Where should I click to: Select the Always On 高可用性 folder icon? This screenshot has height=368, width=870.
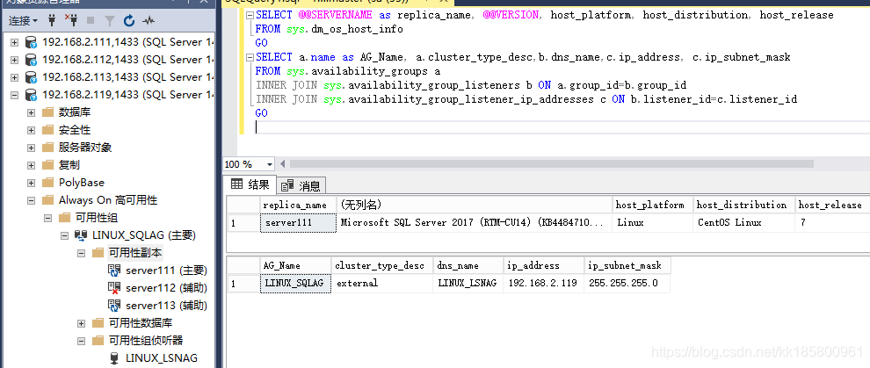[x=47, y=200]
